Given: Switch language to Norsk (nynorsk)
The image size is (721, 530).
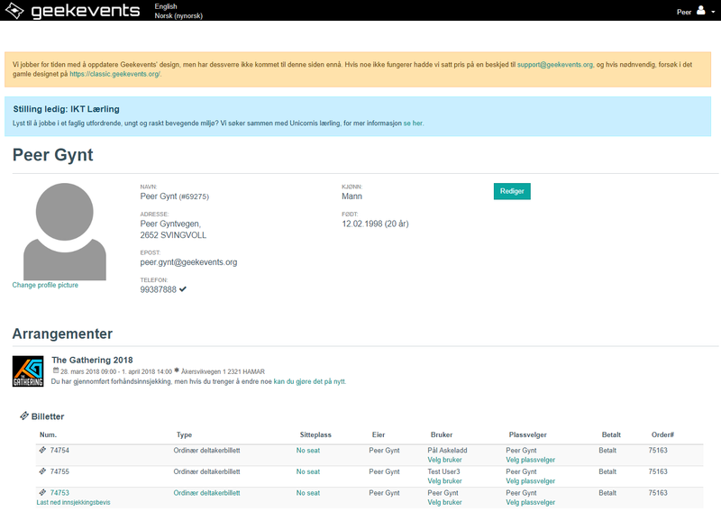Looking at the screenshot, I should [178, 15].
